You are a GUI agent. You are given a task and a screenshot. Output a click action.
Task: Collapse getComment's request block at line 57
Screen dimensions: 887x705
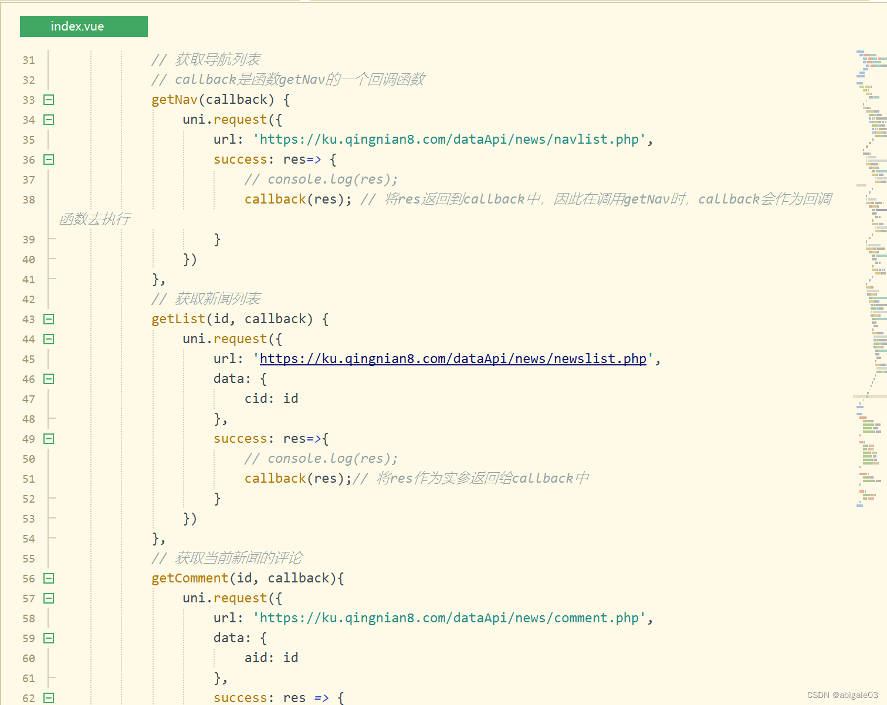(49, 598)
